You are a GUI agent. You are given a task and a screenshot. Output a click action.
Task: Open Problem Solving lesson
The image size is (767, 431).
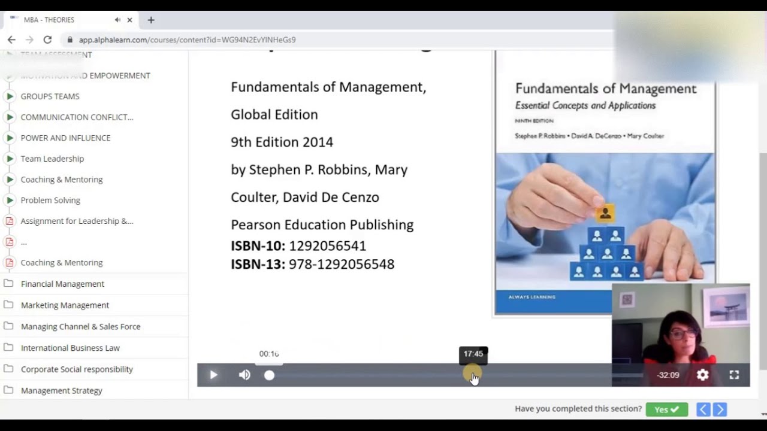coord(50,200)
